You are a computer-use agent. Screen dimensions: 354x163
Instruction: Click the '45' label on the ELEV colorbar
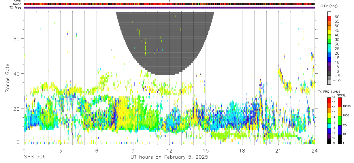click(x=337, y=30)
